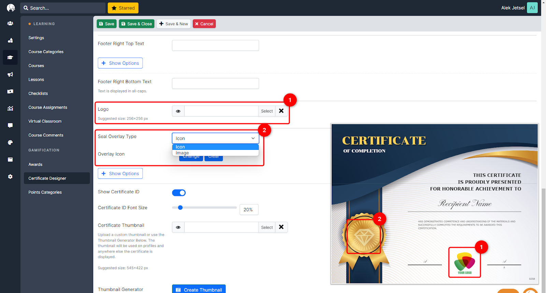Expand Show Options under Footer Right Top Text
Viewport: 546px width, 293px height.
coord(120,63)
